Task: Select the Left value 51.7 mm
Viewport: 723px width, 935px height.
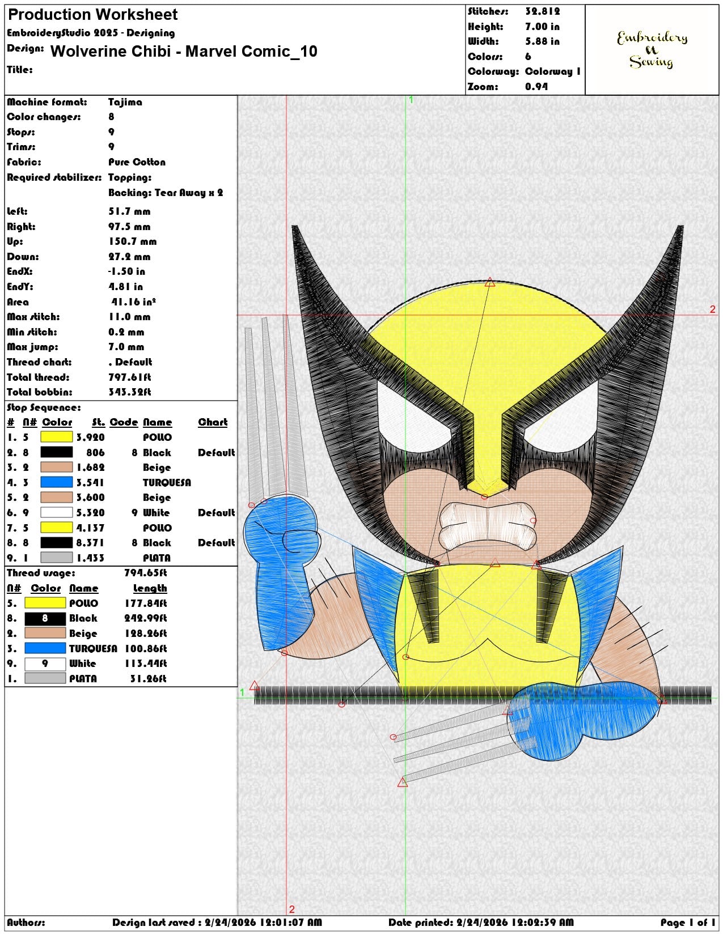Action: click(x=129, y=211)
